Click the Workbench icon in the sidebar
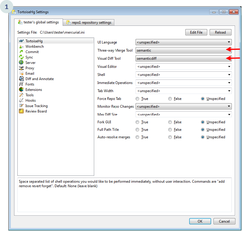 (21, 46)
